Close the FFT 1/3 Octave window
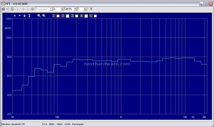 211,4
